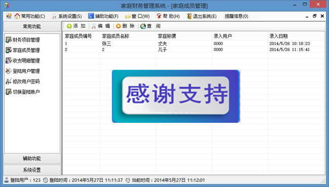Click the 查询 (Query) globe icon
This screenshot has width=329, height=187.
pos(143,26)
